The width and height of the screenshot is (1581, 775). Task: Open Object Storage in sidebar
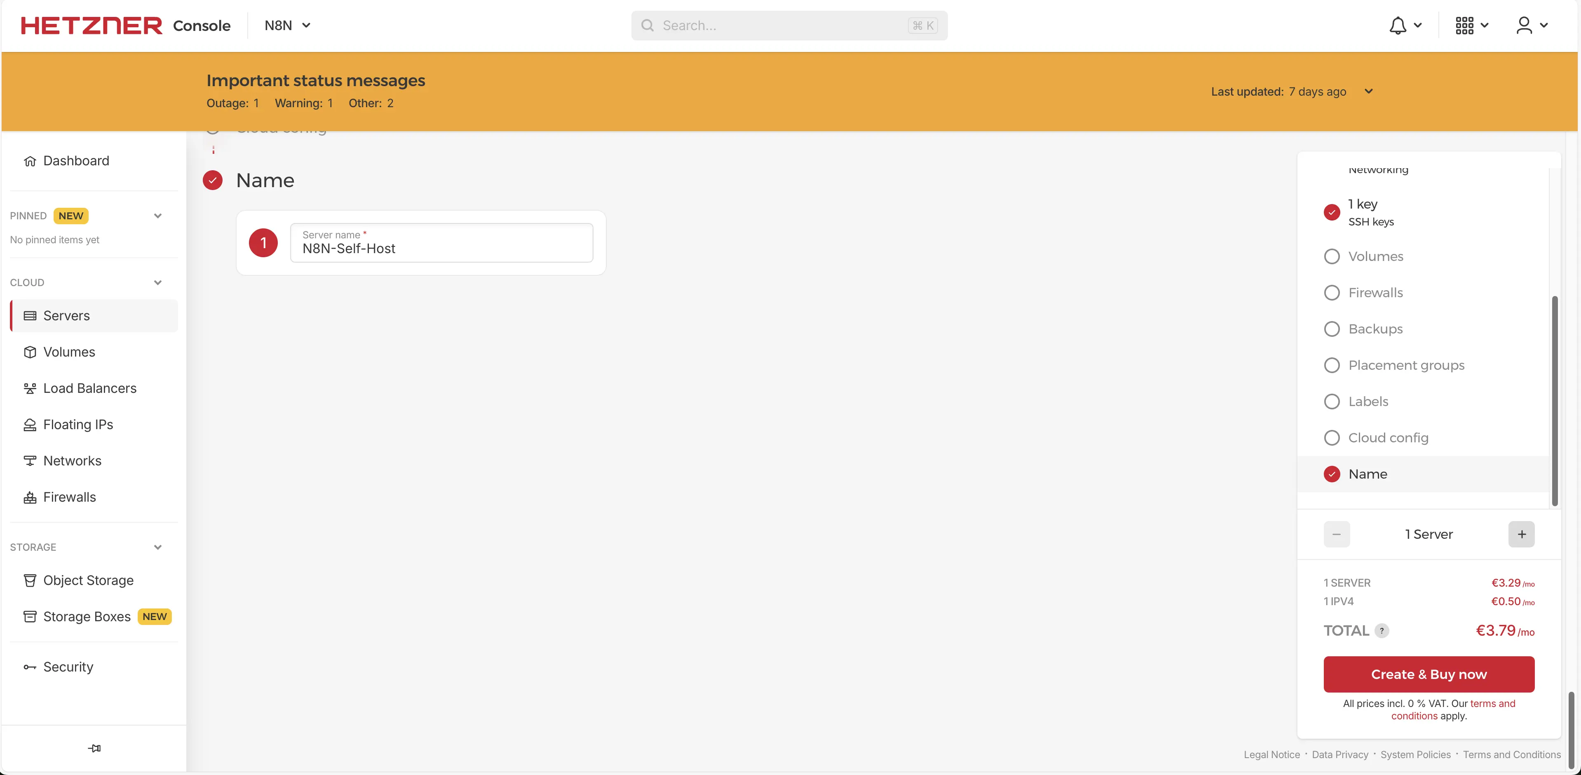88,580
